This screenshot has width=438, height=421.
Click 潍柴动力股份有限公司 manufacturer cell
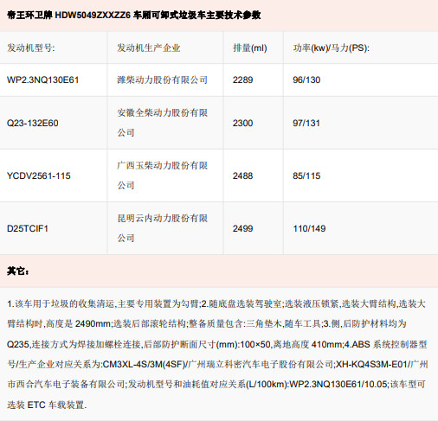(x=162, y=80)
